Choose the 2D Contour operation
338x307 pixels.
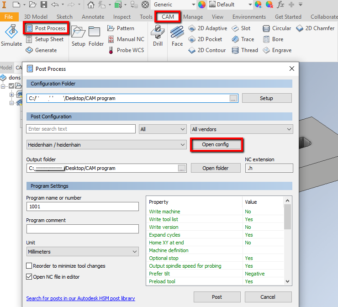[207, 50]
